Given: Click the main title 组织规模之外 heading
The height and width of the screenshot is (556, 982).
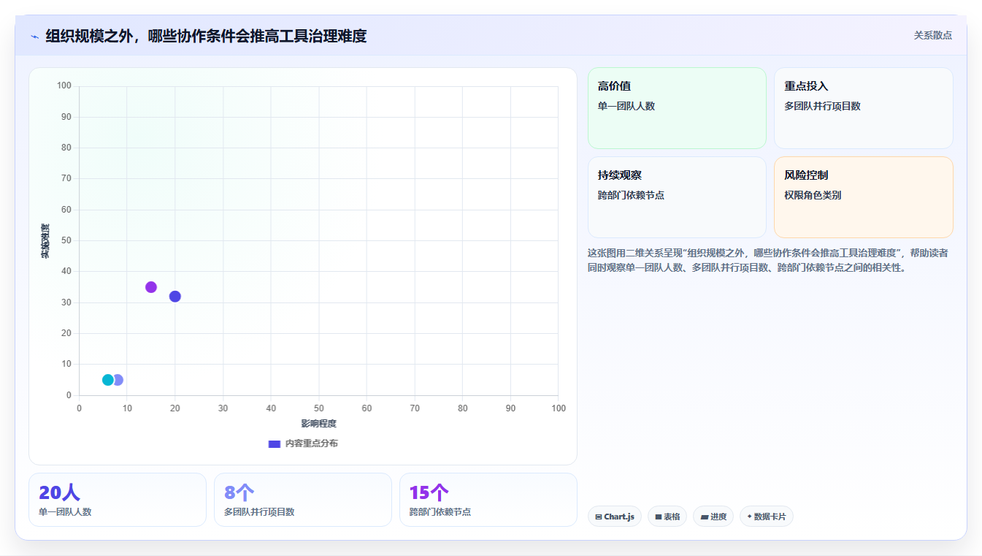Looking at the screenshot, I should click(206, 36).
